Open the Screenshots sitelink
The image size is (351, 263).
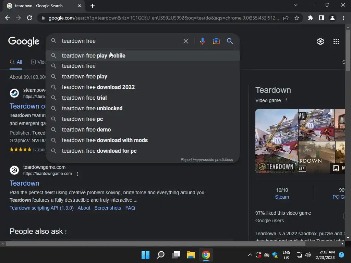[x=108, y=208]
